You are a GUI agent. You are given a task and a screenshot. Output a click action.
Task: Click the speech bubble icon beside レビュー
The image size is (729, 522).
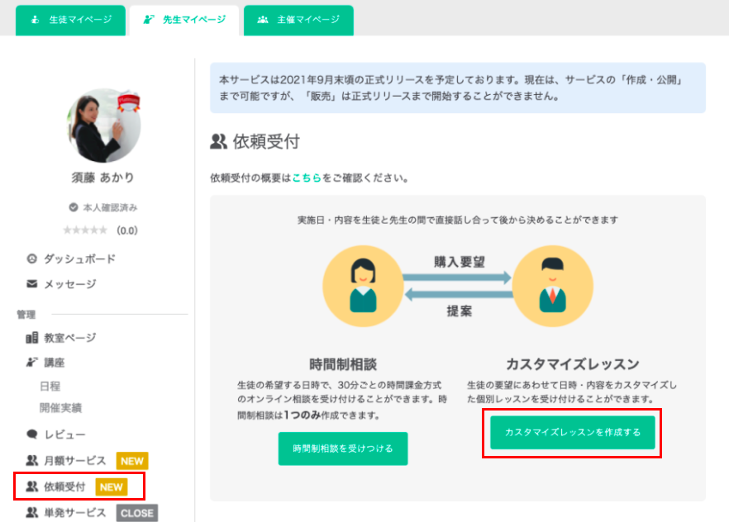pyautogui.click(x=31, y=434)
